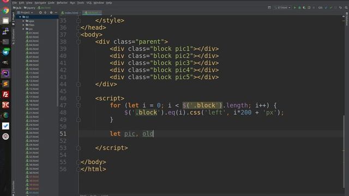
Task: Open 10.html in the project tree
Action: (32, 69)
